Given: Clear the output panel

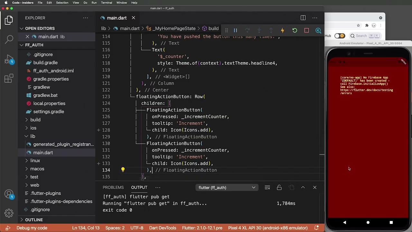Looking at the screenshot, I should click(267, 188).
